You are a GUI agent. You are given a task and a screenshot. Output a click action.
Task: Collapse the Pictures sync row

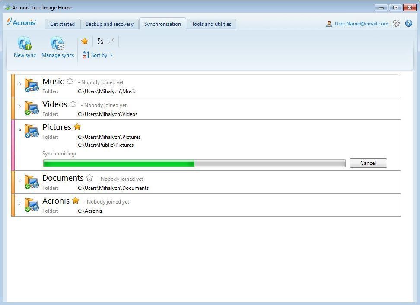(x=20, y=130)
